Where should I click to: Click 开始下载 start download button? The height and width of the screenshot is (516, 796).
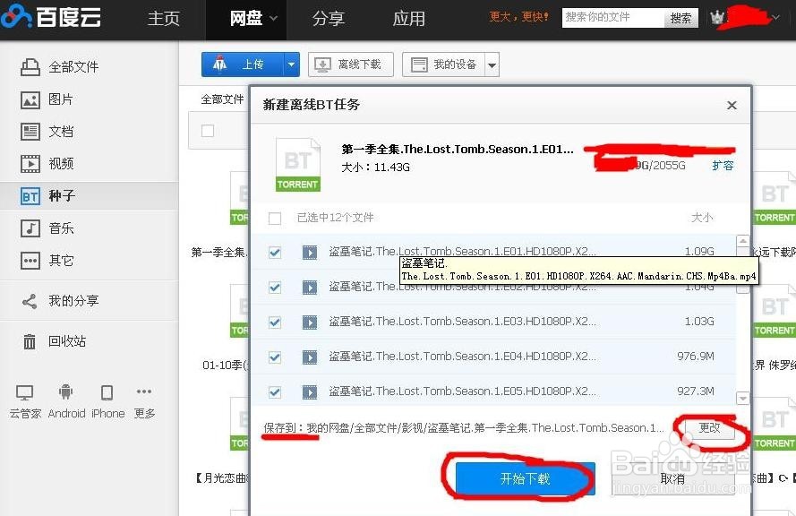[x=525, y=478]
